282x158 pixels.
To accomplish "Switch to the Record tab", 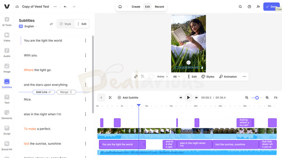I will pos(159,7).
